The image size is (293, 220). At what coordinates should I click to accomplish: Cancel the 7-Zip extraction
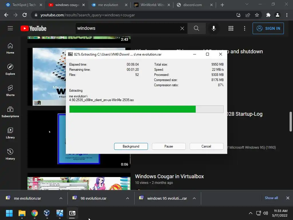click(x=206, y=146)
